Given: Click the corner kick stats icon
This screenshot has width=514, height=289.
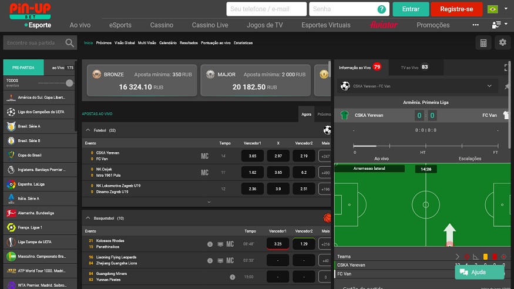Looking at the screenshot, I should 476,257.
